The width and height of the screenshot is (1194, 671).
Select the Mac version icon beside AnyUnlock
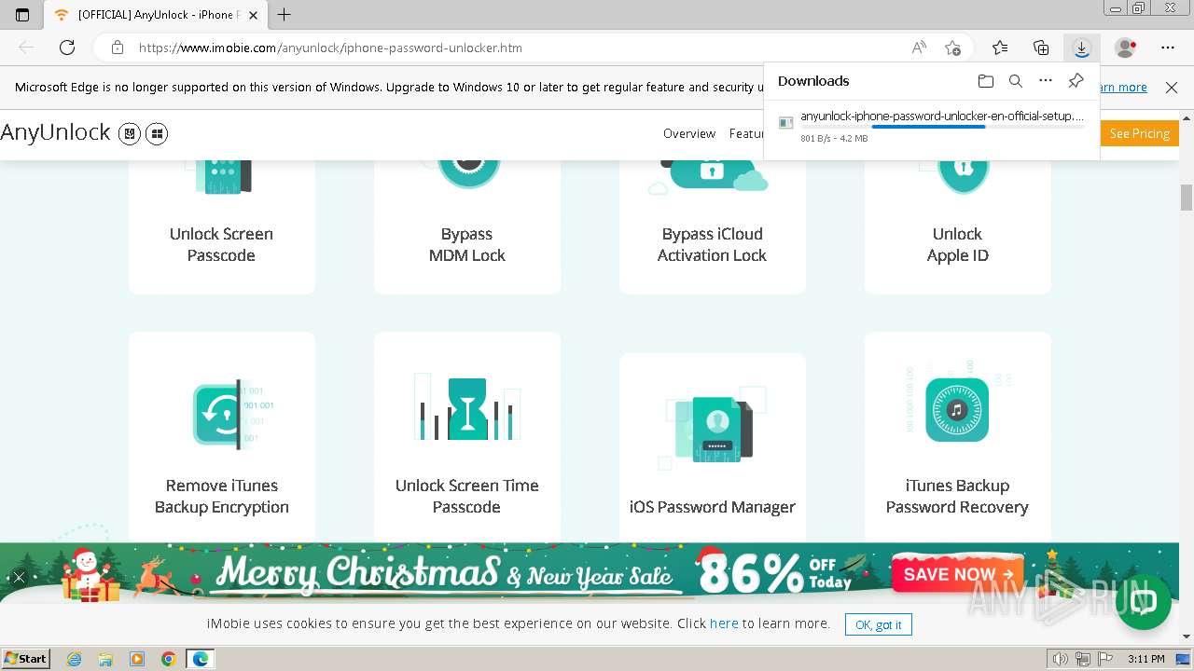[130, 134]
